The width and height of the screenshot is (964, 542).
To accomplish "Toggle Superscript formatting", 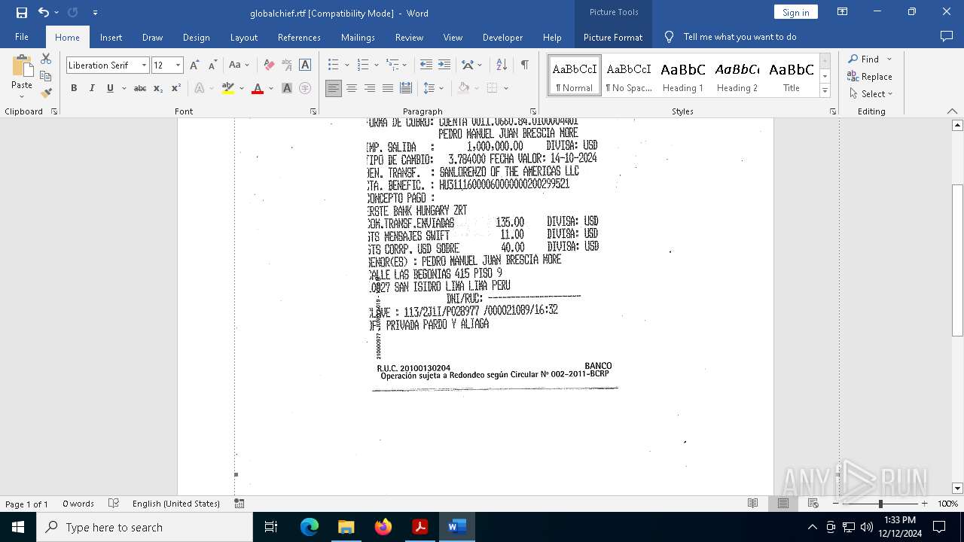I will pos(176,88).
